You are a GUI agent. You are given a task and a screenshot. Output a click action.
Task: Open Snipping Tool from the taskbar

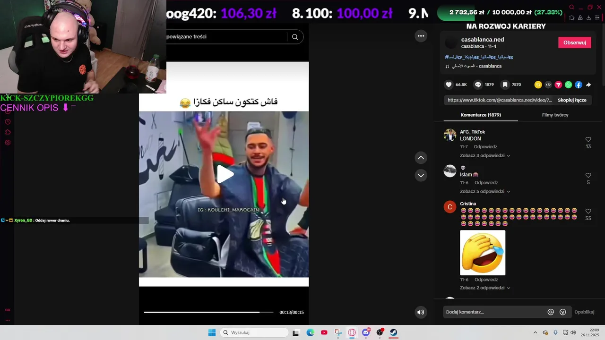(338, 332)
